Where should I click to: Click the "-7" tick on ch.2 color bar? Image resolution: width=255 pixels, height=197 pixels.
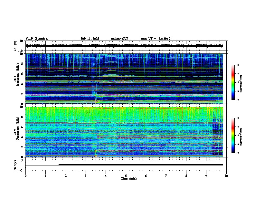(x=238, y=153)
